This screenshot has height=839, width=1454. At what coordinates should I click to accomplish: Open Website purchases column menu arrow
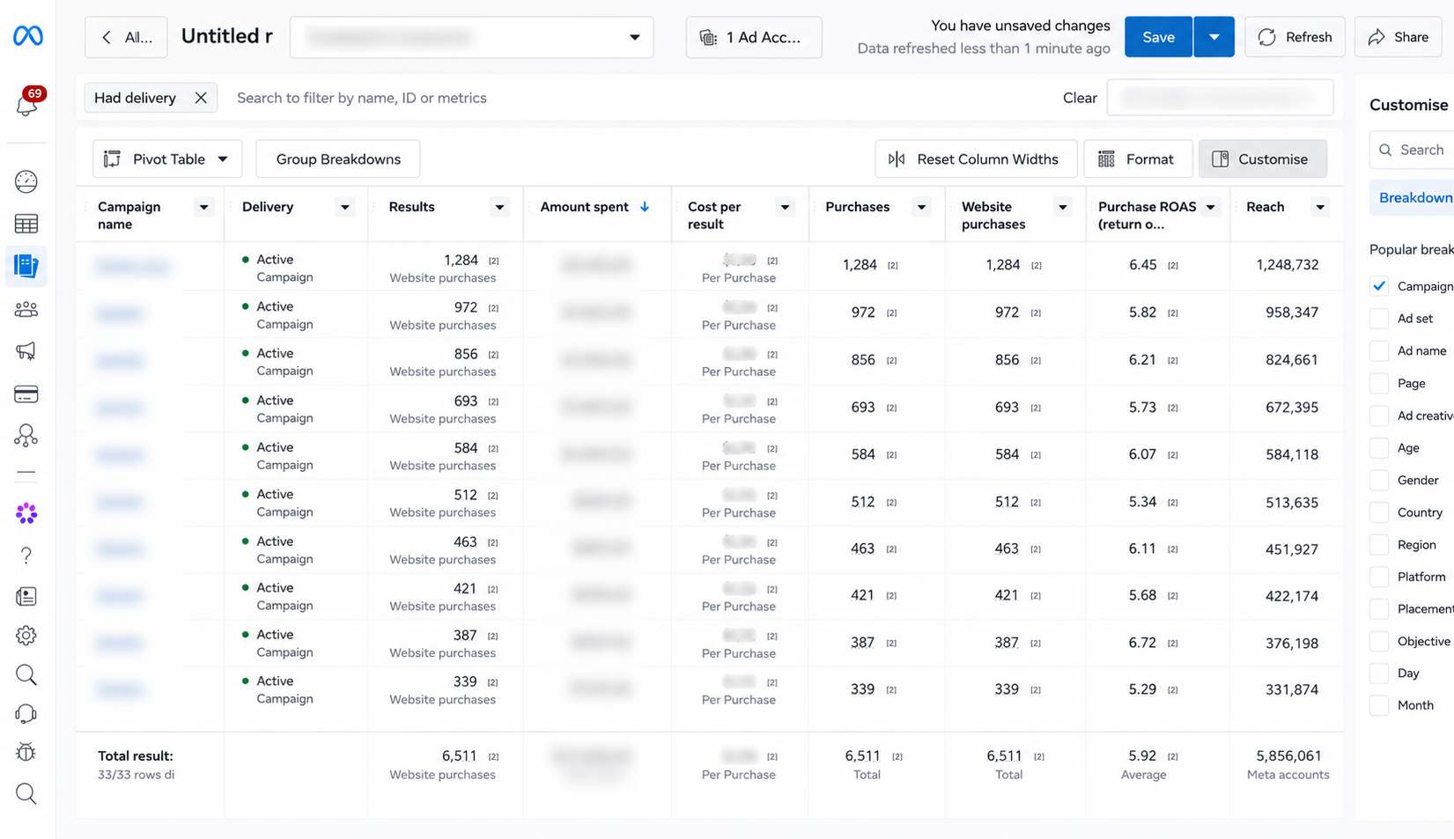(x=1063, y=207)
